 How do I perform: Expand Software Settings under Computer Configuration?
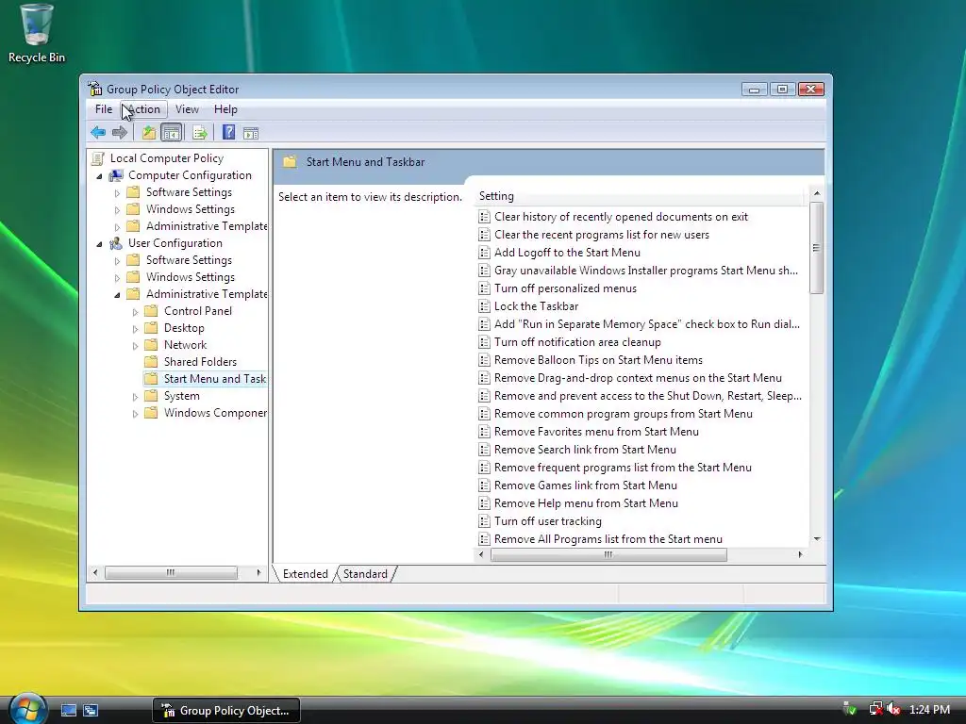117,193
